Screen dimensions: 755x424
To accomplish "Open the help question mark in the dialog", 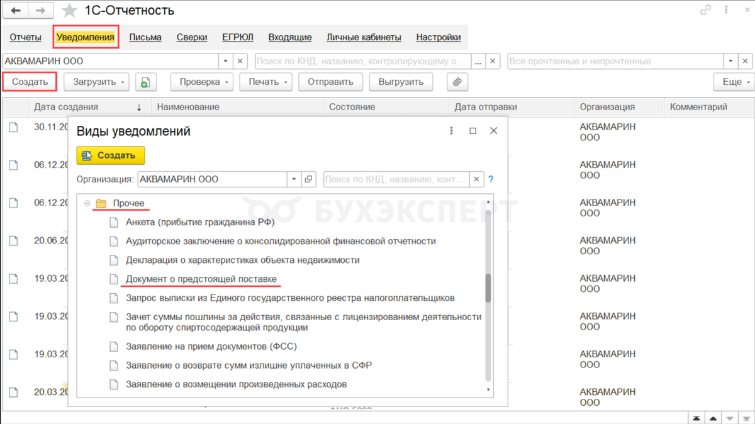I will [491, 179].
